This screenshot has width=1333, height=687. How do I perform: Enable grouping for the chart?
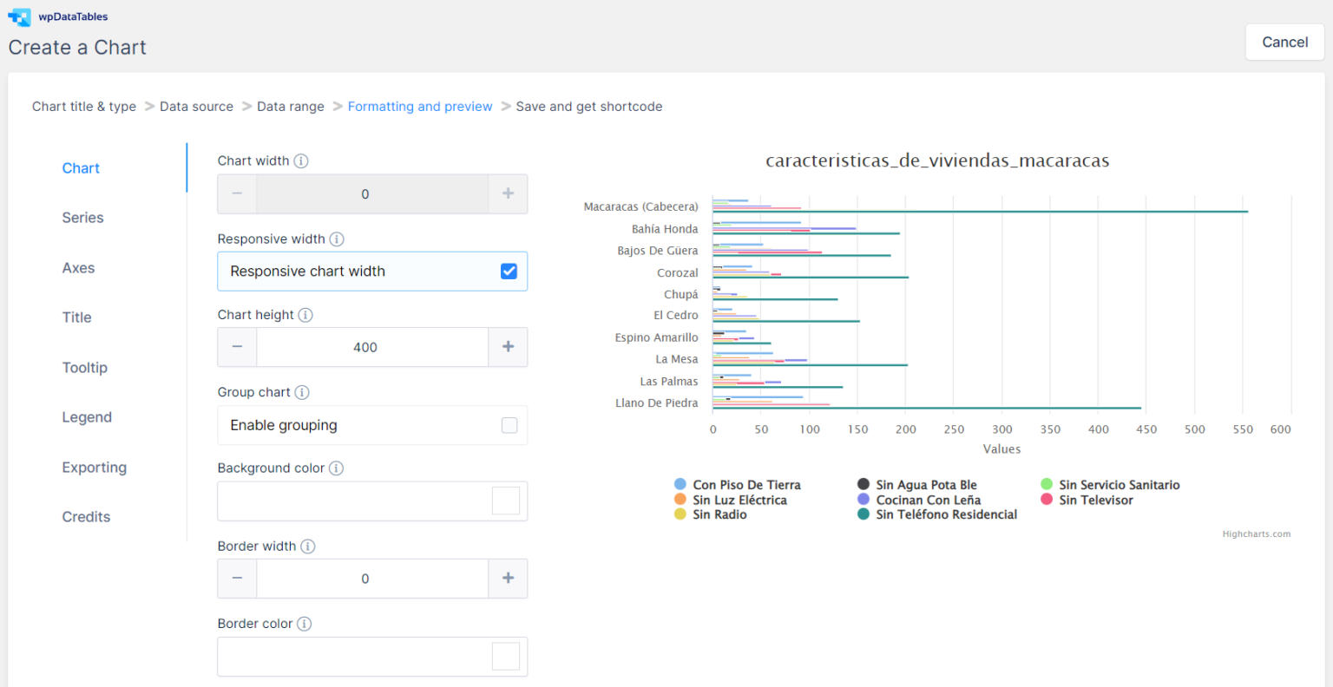tap(509, 425)
